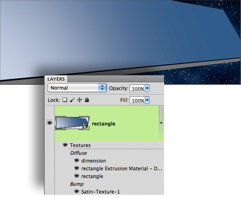
Task: Click the Opacity 100% value field
Action: pyautogui.click(x=138, y=88)
